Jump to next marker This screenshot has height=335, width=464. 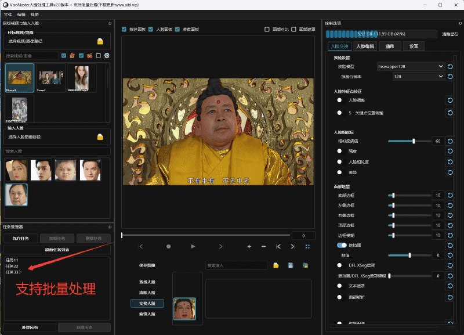coord(293,246)
